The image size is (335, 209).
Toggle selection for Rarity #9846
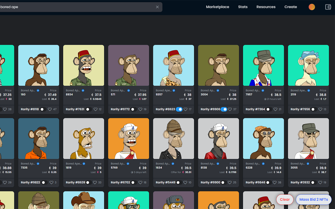[x=269, y=182]
